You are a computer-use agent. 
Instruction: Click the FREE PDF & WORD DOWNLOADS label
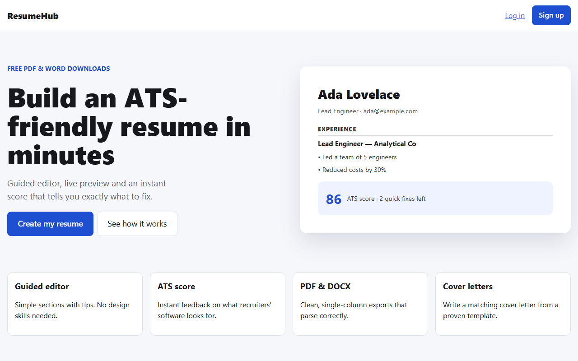pos(59,69)
